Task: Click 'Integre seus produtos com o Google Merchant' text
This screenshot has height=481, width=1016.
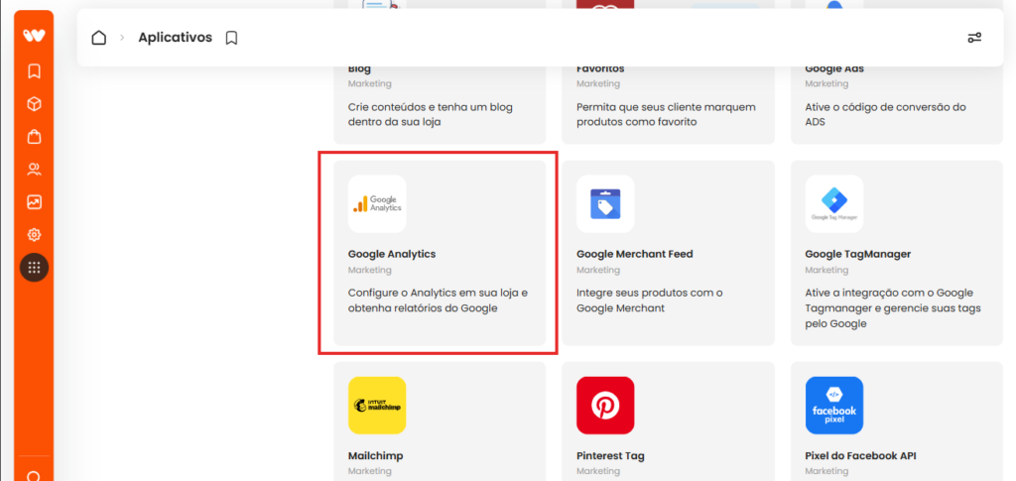Action: [x=649, y=301]
